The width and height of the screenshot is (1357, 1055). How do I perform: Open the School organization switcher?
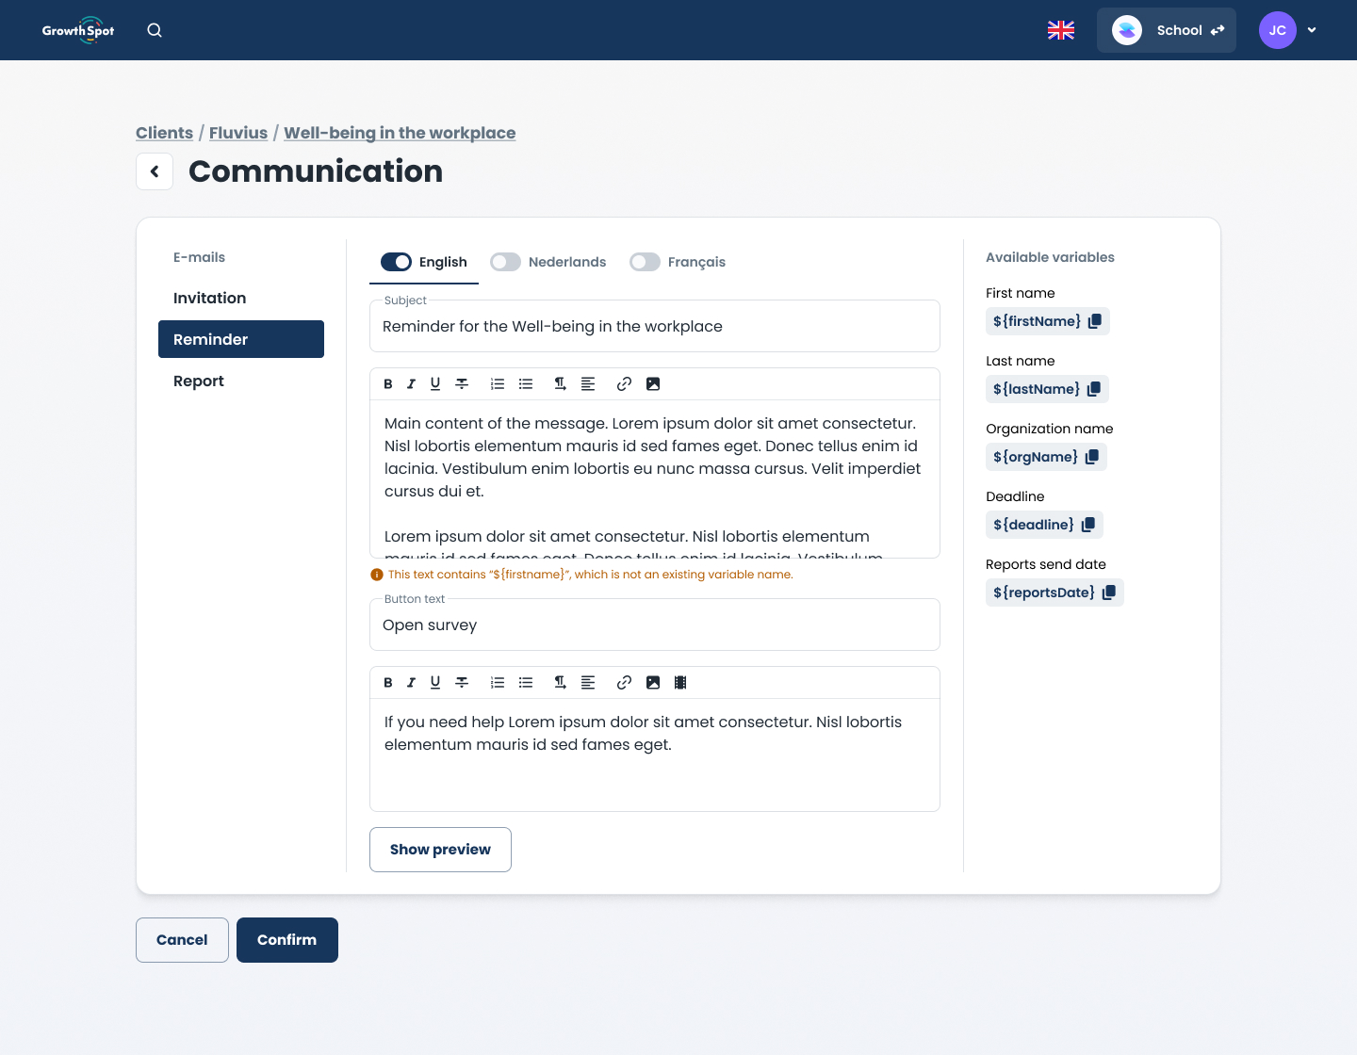[1166, 30]
